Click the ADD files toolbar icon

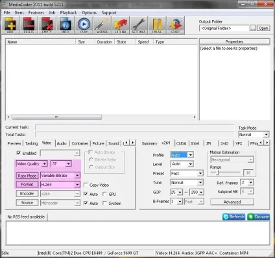pyautogui.click(x=10, y=25)
